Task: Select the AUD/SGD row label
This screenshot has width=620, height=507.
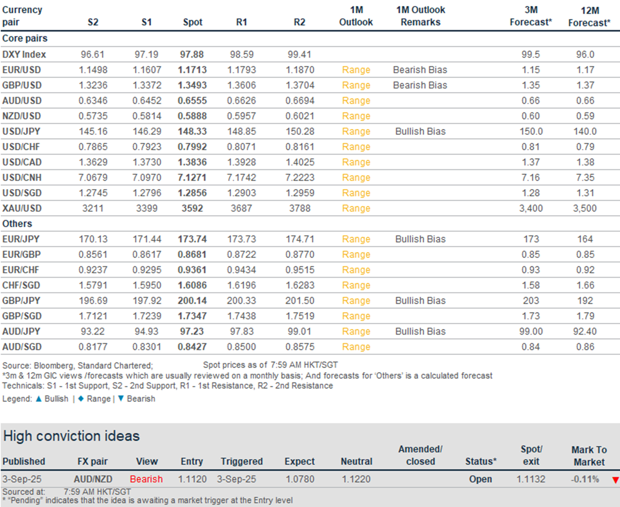Action: pyautogui.click(x=22, y=347)
